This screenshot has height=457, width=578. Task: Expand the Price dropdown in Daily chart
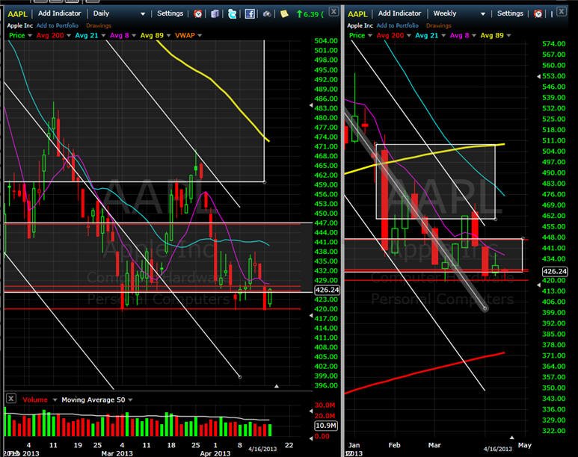(30, 36)
